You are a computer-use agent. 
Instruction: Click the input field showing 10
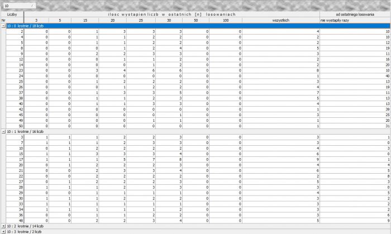[x=20, y=6]
